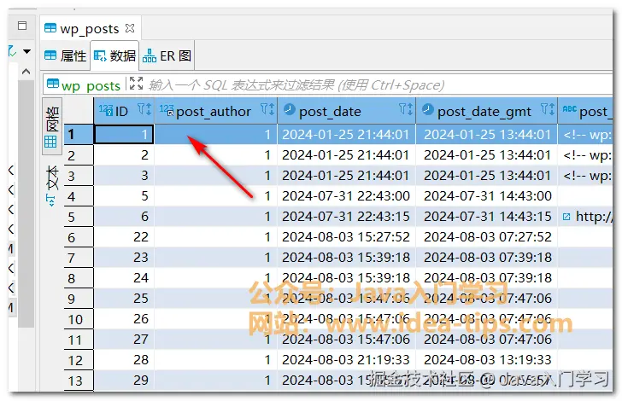
Task: Select row number 7 header
Action: coord(79,258)
